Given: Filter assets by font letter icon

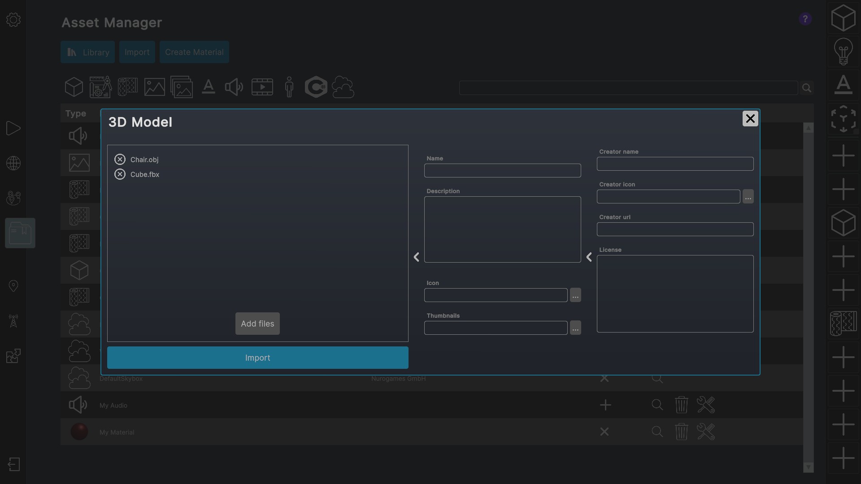Looking at the screenshot, I should click(209, 87).
